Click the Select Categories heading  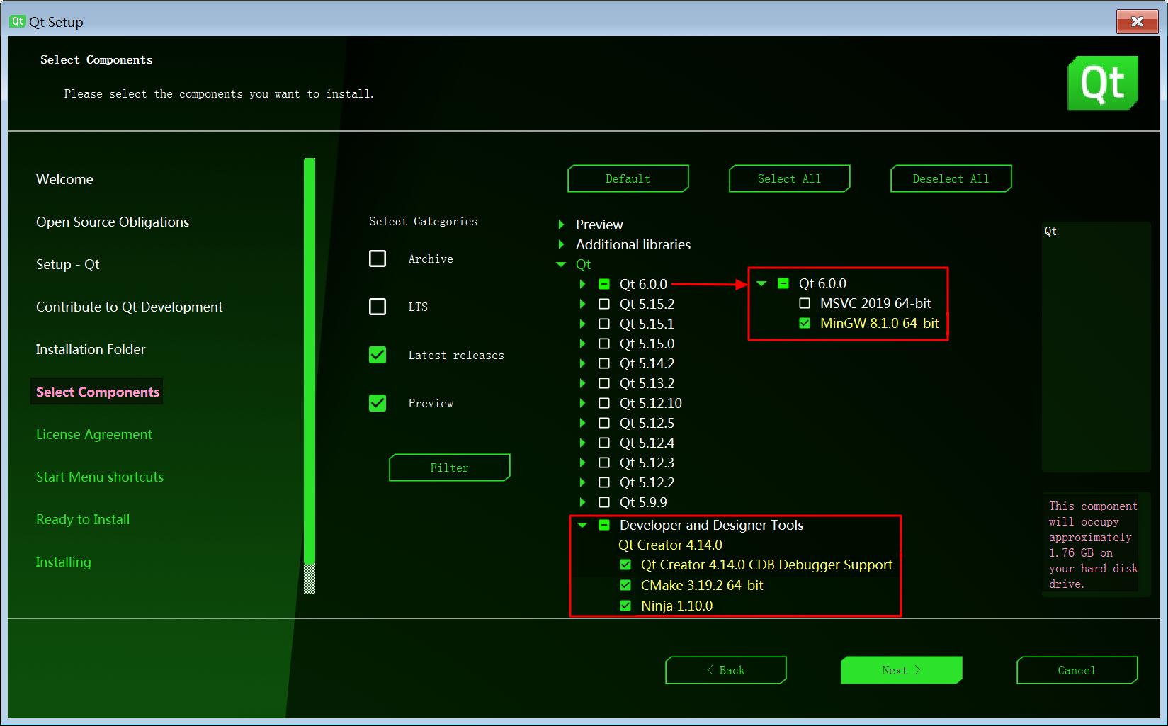(x=423, y=221)
